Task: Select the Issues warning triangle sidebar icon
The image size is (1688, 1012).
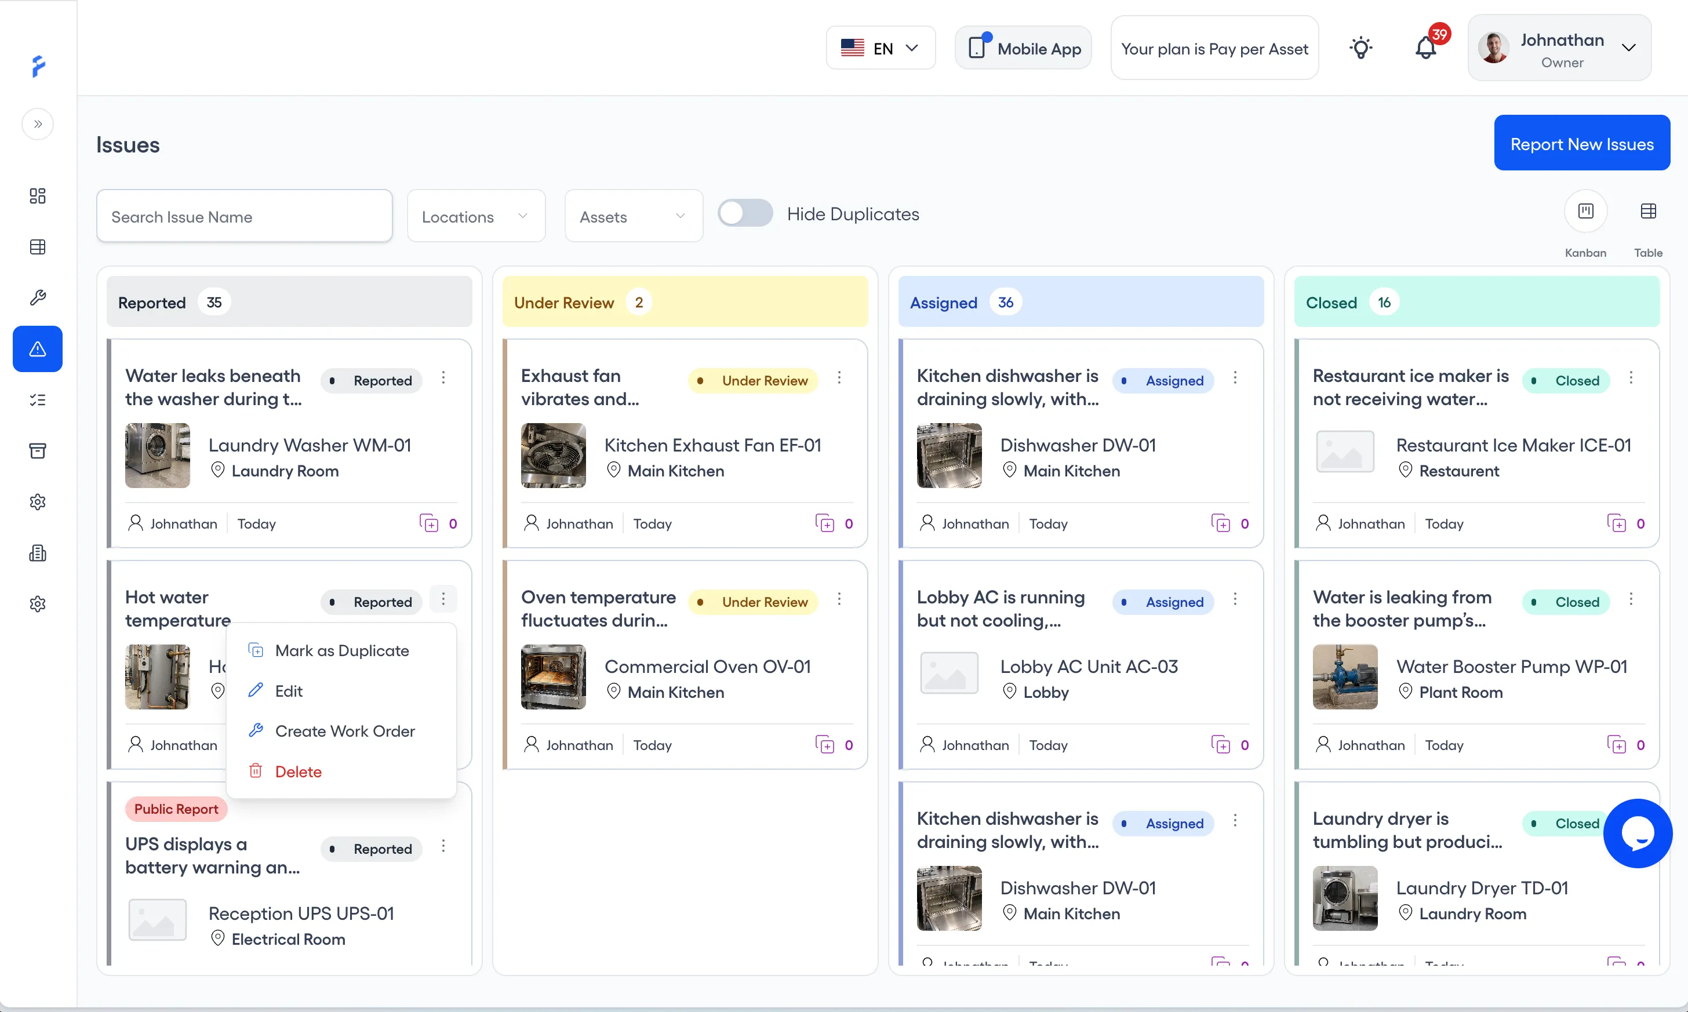Action: (x=38, y=348)
